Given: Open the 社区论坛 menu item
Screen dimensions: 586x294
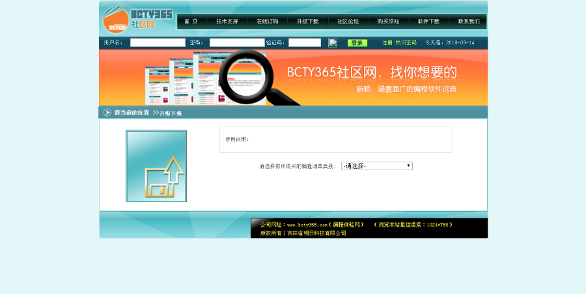Looking at the screenshot, I should point(348,22).
